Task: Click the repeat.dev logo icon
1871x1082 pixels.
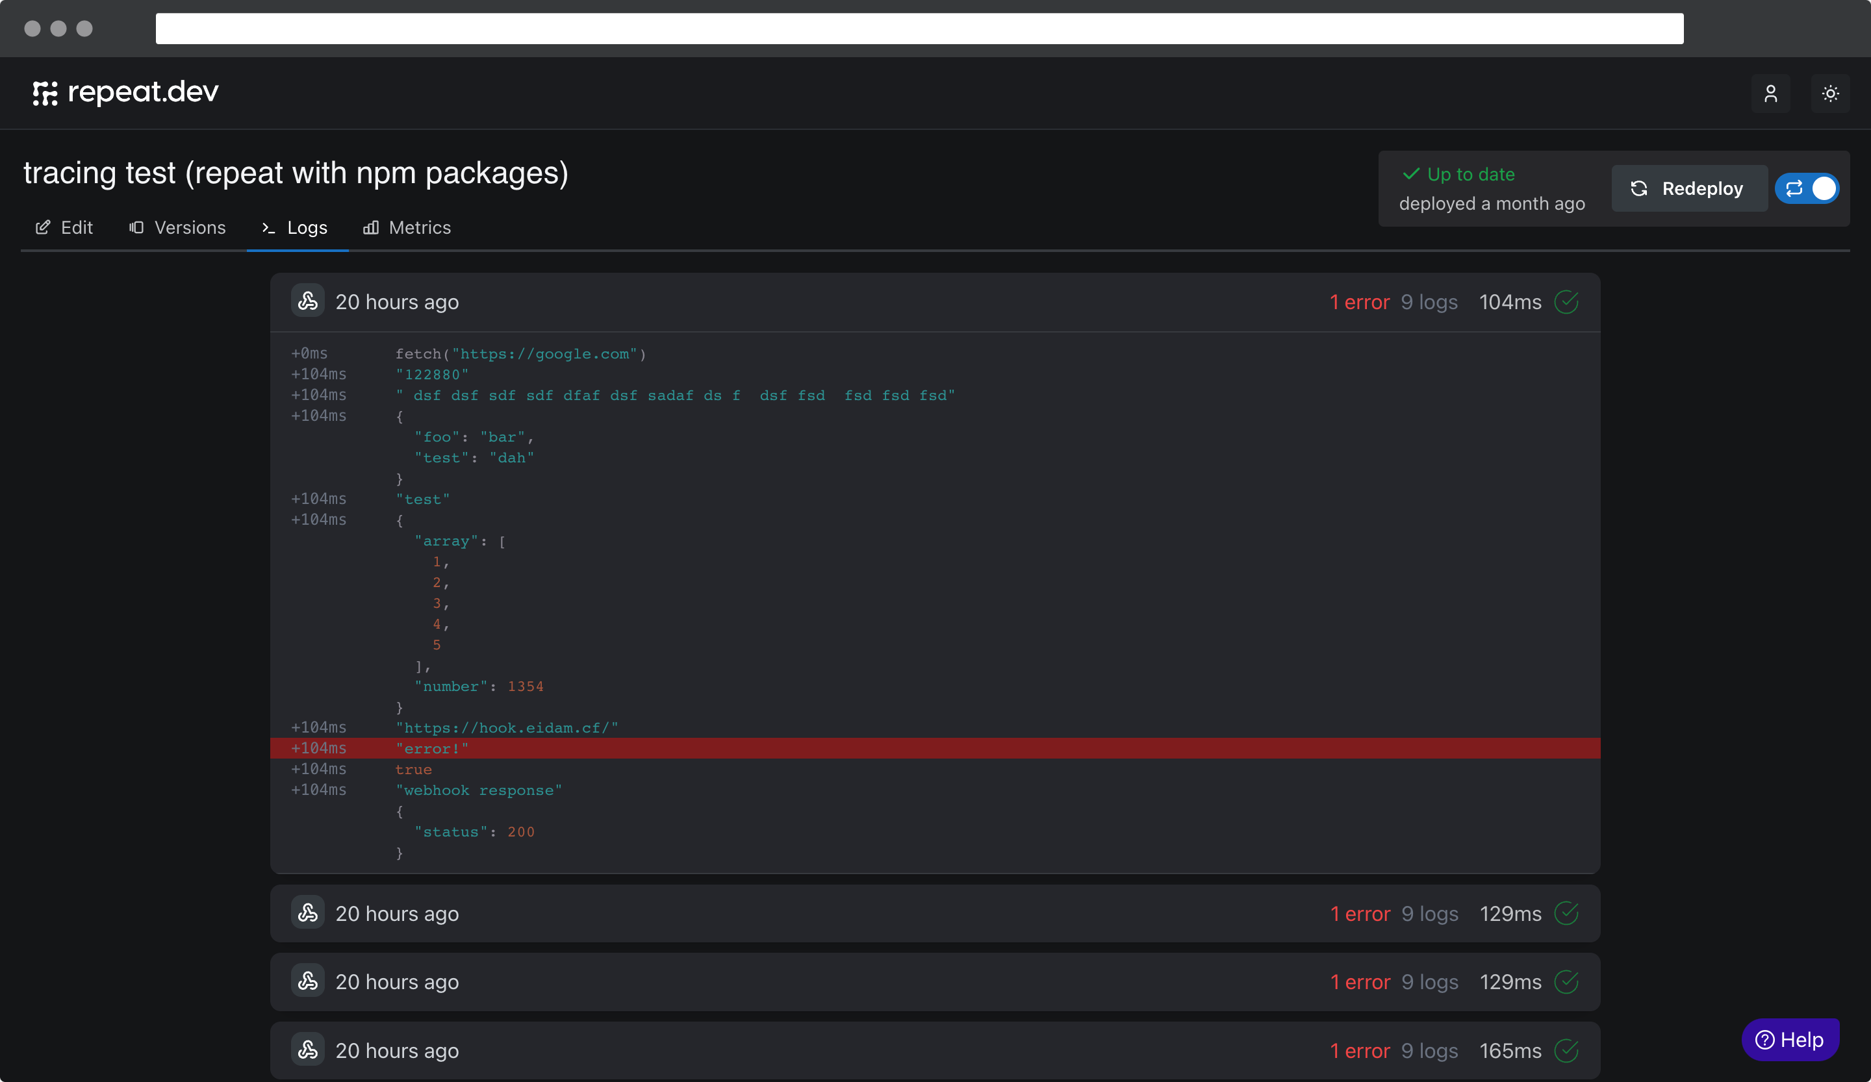Action: click(x=45, y=93)
